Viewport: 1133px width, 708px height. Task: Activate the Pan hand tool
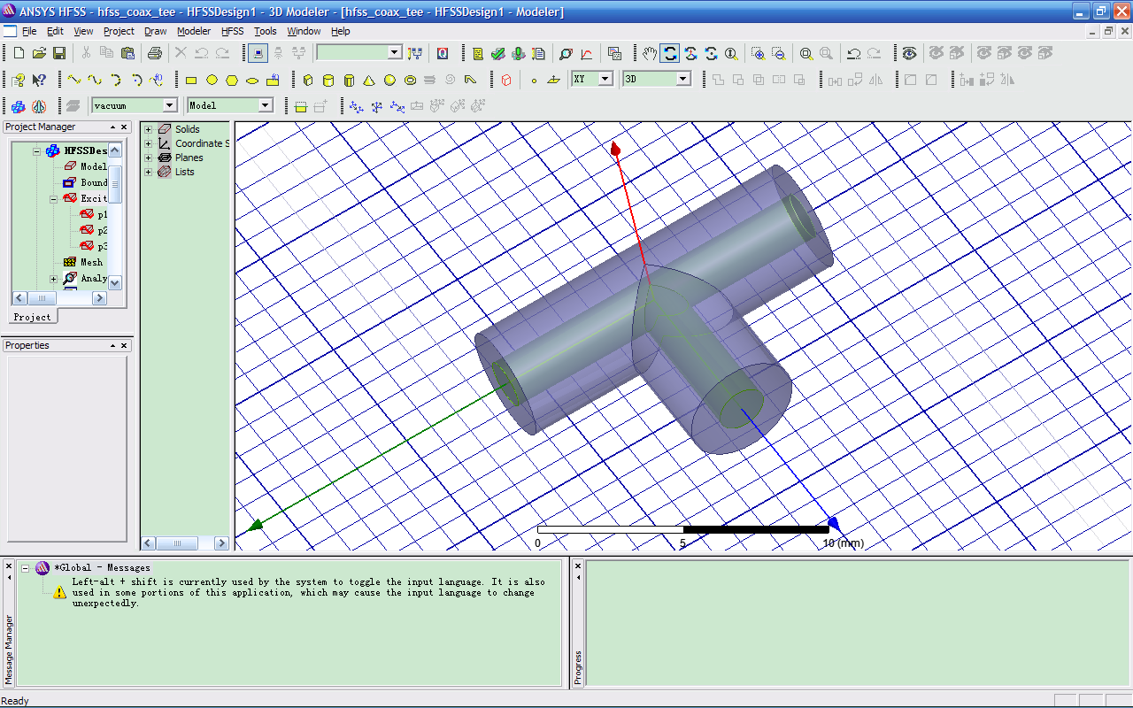click(650, 54)
